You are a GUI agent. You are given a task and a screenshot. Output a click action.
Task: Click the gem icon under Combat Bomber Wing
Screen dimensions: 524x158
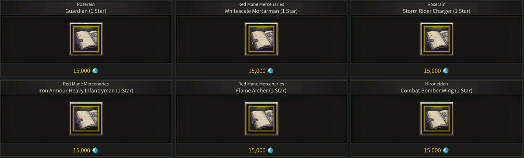pos(446,150)
